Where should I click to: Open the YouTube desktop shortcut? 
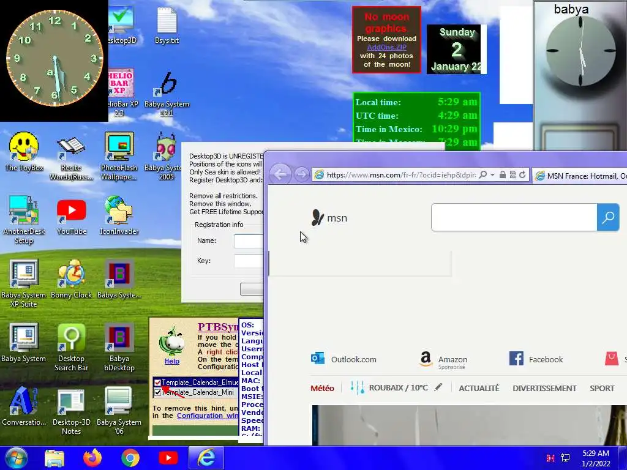pyautogui.click(x=71, y=217)
